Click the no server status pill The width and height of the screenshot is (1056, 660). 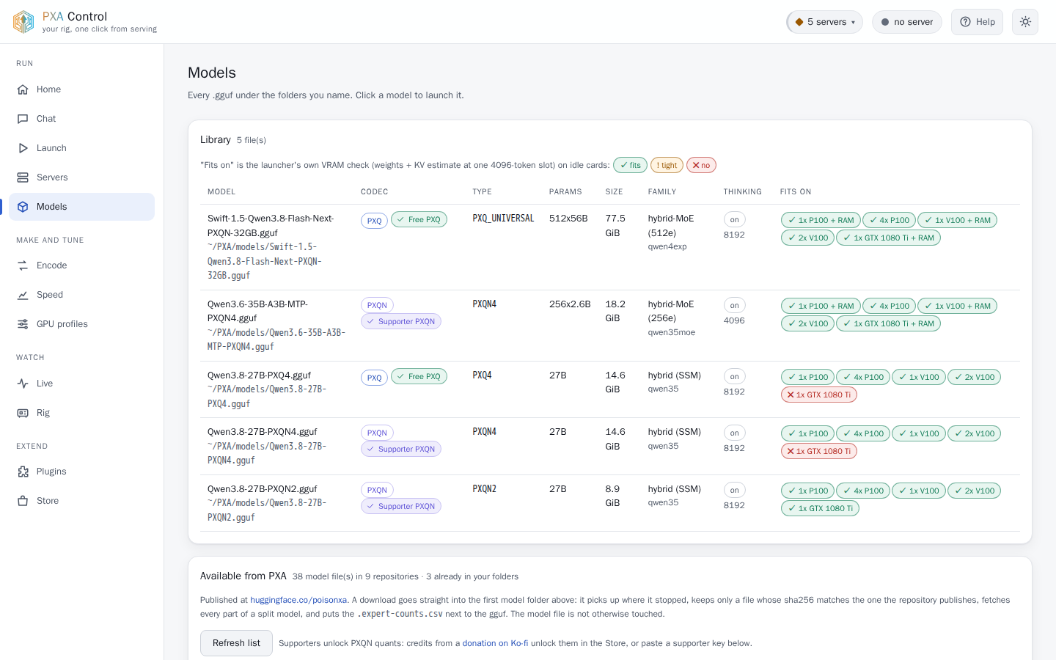coord(907,22)
